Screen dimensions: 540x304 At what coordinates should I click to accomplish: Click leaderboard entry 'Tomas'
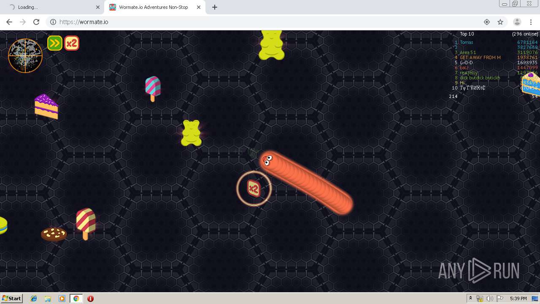pyautogui.click(x=466, y=42)
